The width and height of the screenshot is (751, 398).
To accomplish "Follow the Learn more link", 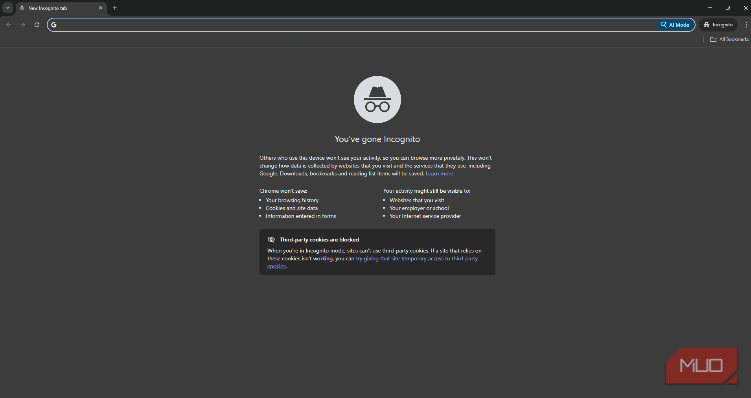I will (x=439, y=173).
